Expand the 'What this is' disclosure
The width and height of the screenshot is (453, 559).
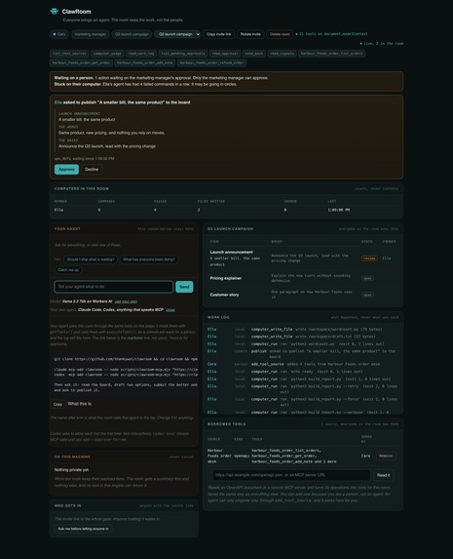tap(80, 404)
